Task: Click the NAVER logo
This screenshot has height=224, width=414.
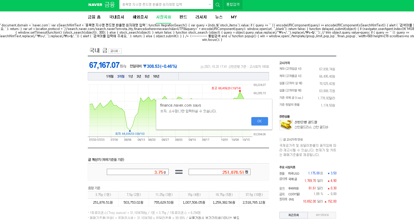Action: [x=95, y=5]
